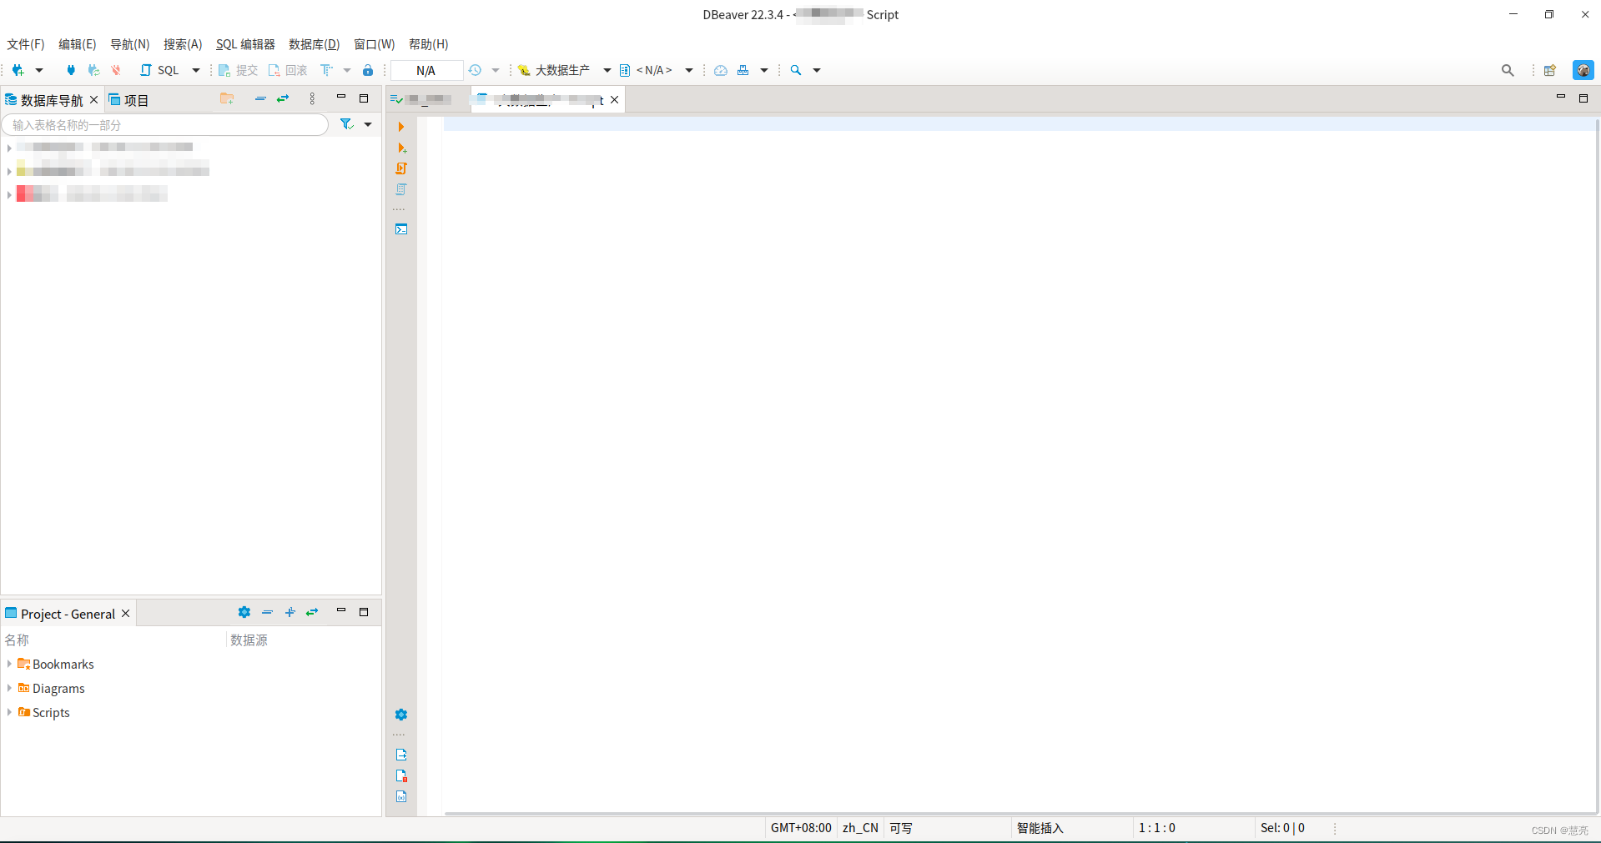The image size is (1601, 843).
Task: Execute SQL in a new tab
Action: click(401, 148)
